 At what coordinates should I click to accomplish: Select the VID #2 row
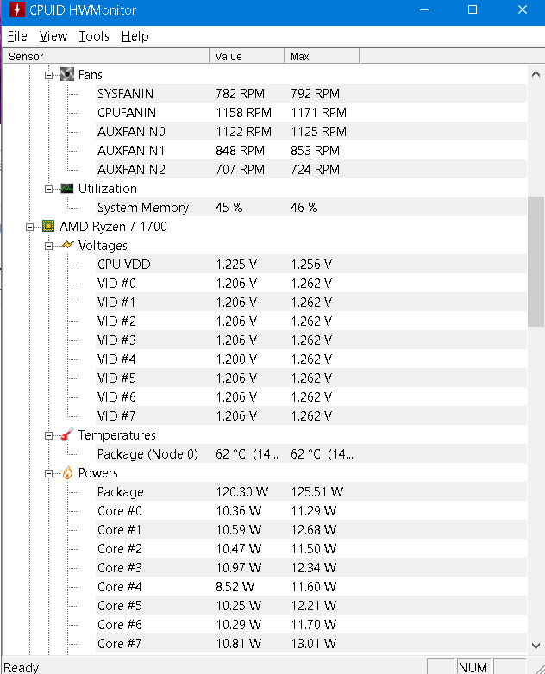pos(311,321)
